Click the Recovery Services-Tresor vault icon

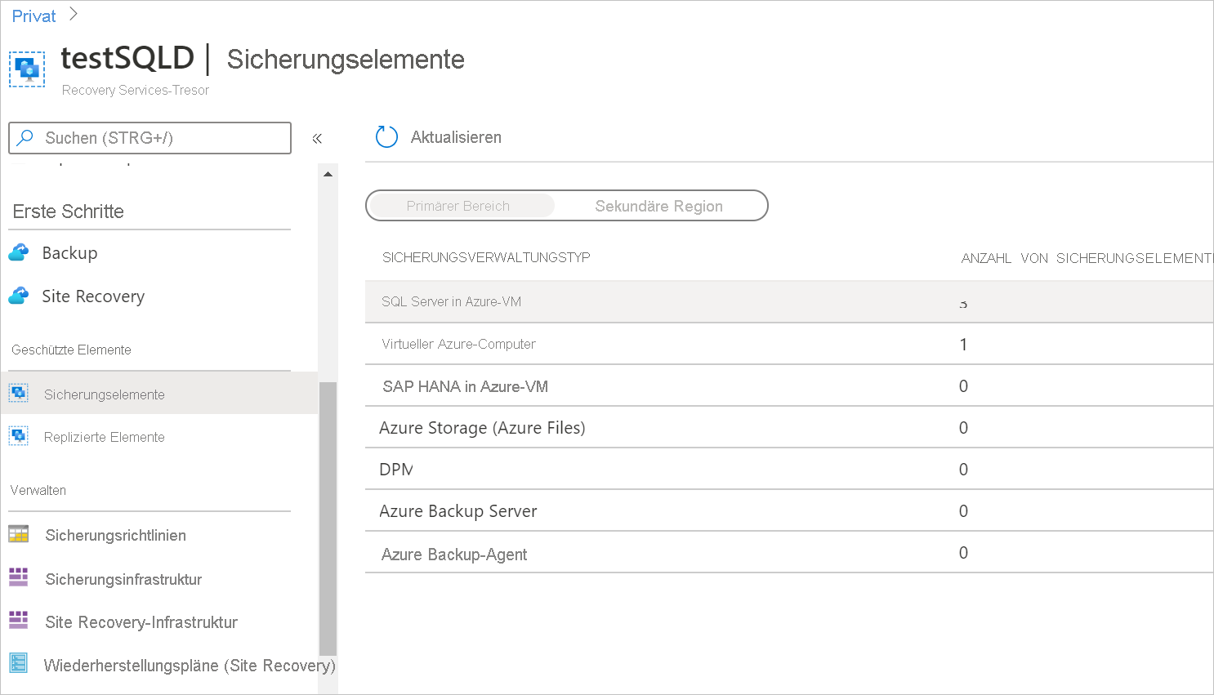[26, 69]
